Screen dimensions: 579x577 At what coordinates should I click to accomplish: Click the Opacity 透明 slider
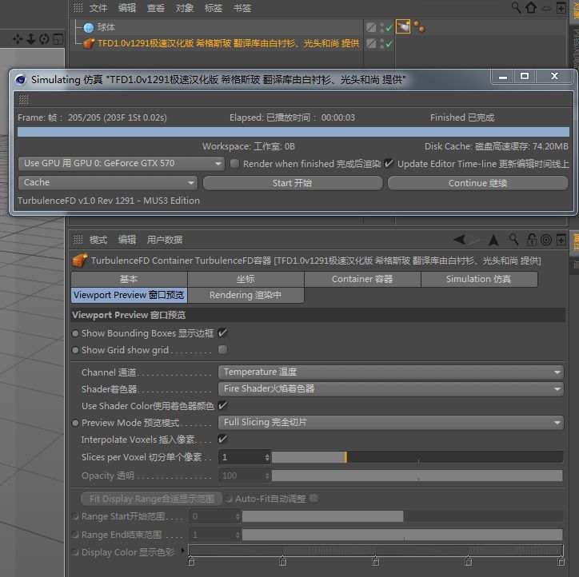pos(417,476)
